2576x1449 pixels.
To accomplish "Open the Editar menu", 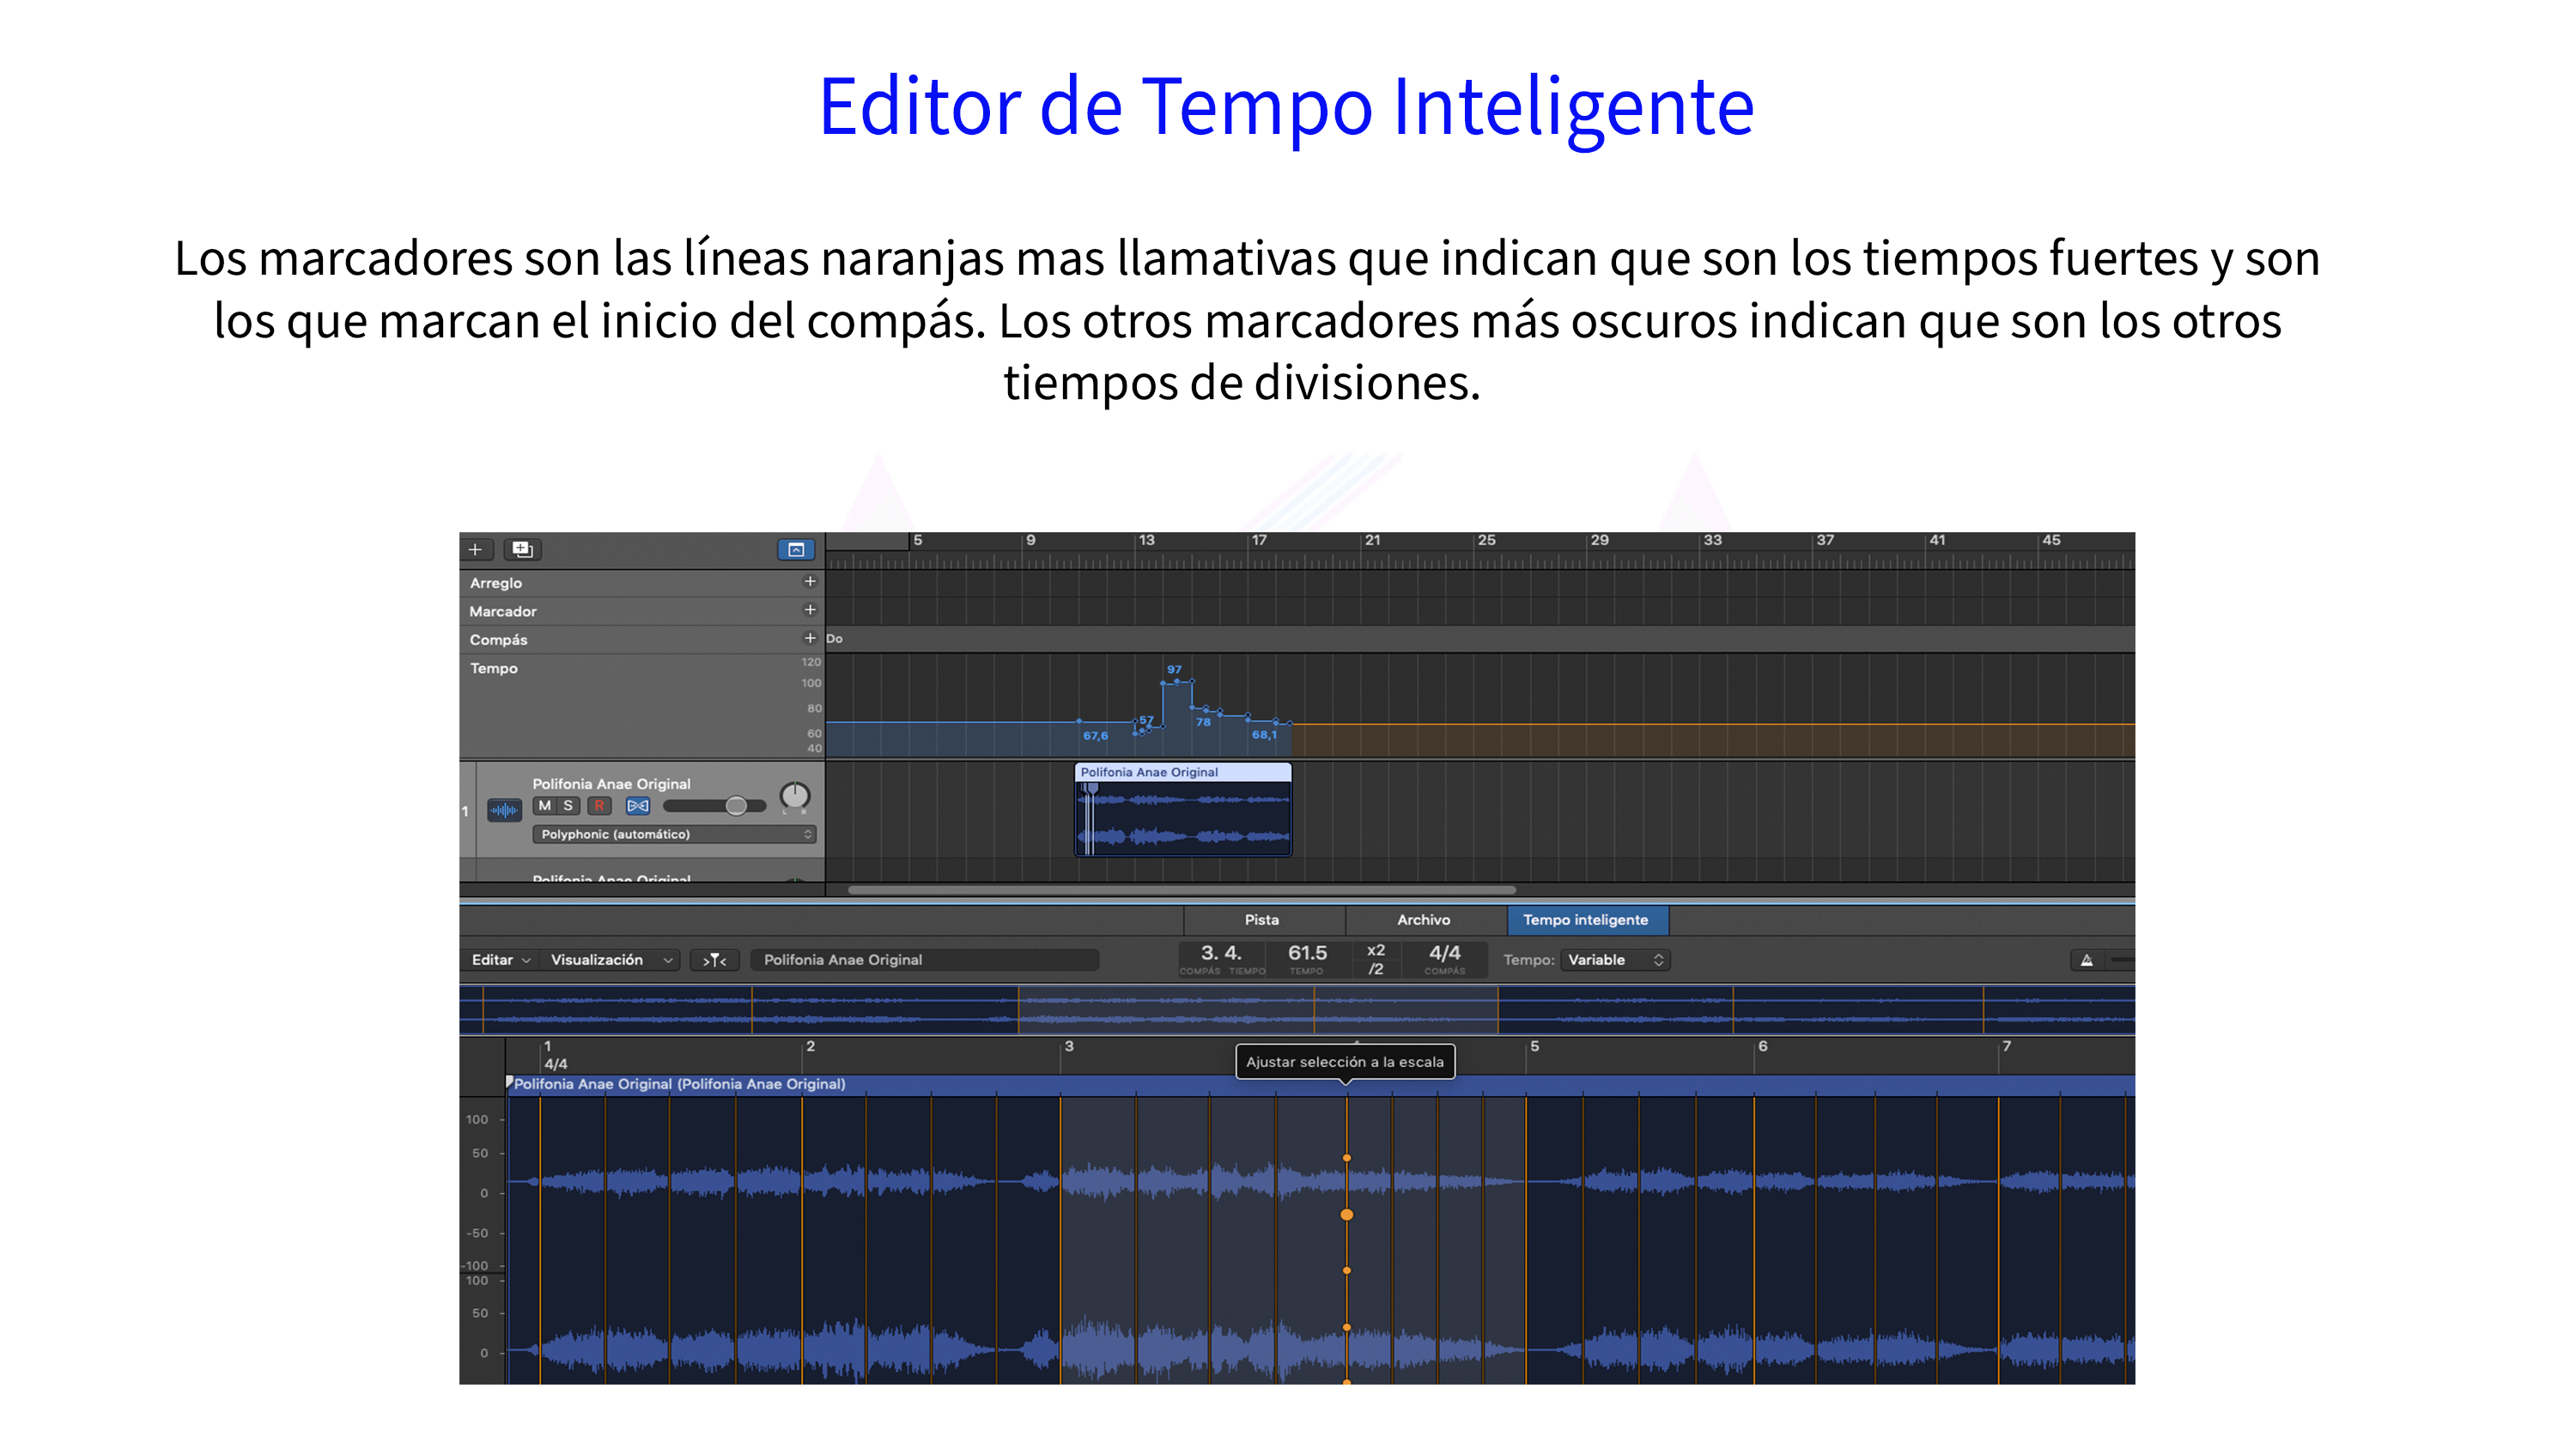I will 500,960.
